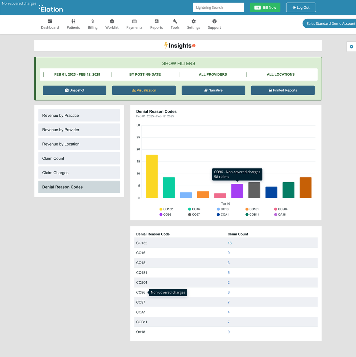This screenshot has height=357, width=356.
Task: Toggle COB11 legend entry in chart
Action: point(252,215)
